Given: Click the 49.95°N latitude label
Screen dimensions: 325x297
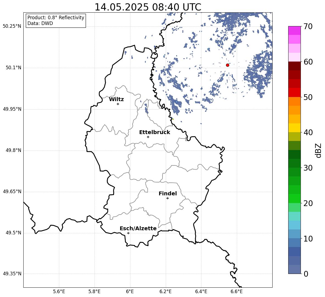Looking at the screenshot, I should [x=12, y=109].
